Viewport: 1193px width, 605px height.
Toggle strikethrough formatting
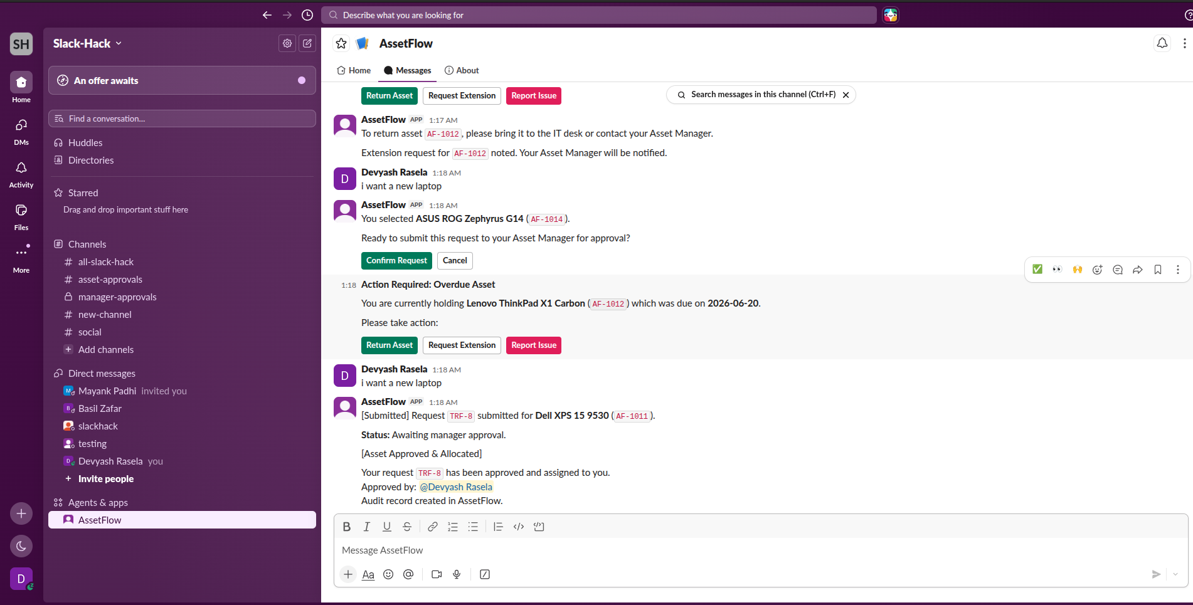pos(407,527)
